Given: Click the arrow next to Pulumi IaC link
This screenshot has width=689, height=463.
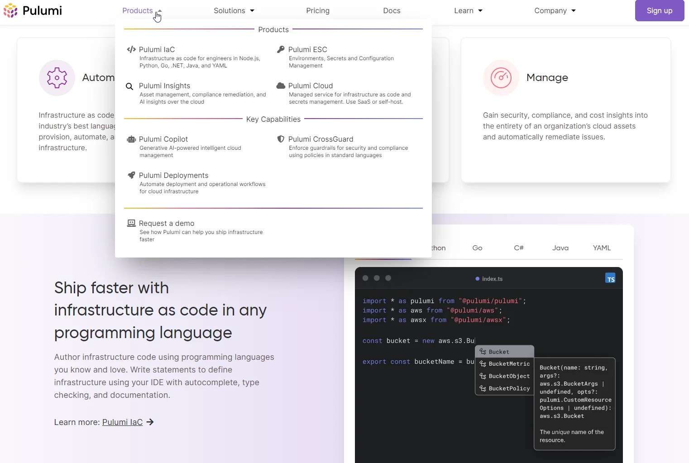Looking at the screenshot, I should click(150, 422).
